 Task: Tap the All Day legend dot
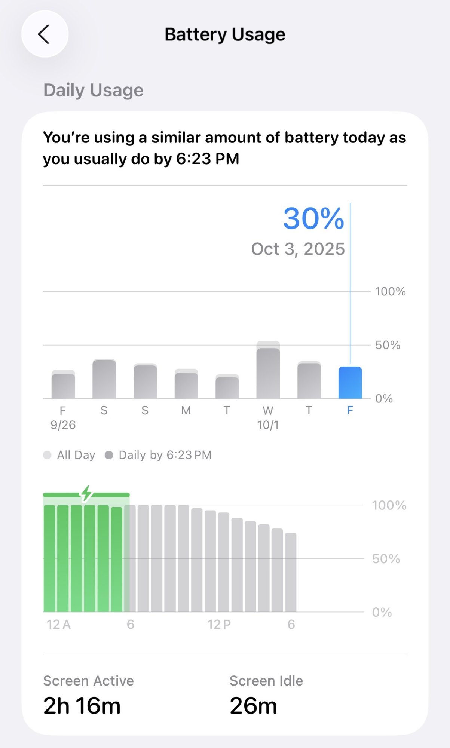[47, 455]
